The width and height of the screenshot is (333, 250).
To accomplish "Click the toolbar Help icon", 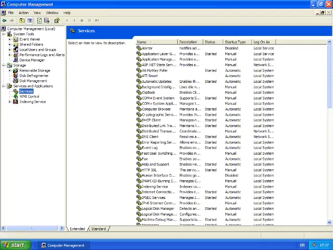I will [57, 20].
